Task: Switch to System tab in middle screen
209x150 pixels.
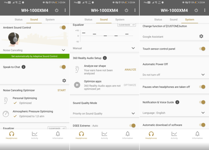Action: pos(120,19)
